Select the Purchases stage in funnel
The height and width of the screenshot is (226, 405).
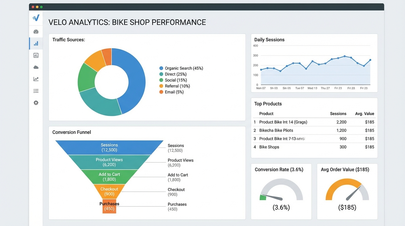coord(109,206)
